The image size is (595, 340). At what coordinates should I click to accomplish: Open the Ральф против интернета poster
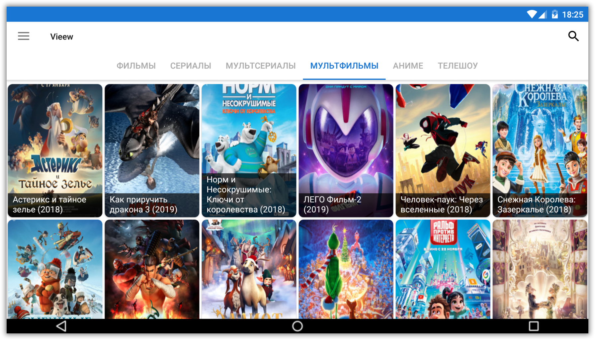[x=443, y=269]
